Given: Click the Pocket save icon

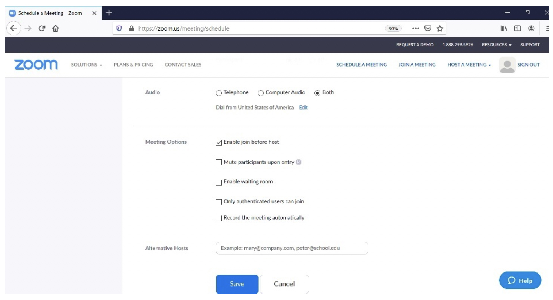Looking at the screenshot, I should point(428,28).
